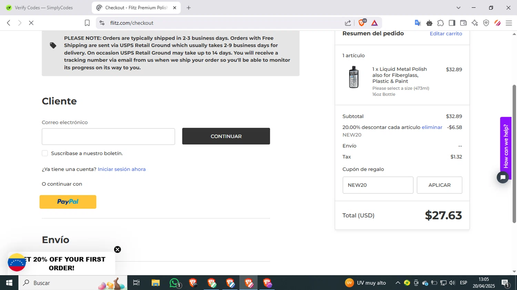Open Task View in taskbar
Screen dimensions: 517x290
(x=136, y=283)
